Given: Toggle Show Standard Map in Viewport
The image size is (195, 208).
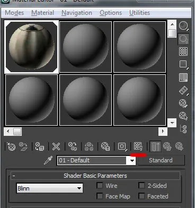Looking at the screenshot, I should click(x=138, y=146).
